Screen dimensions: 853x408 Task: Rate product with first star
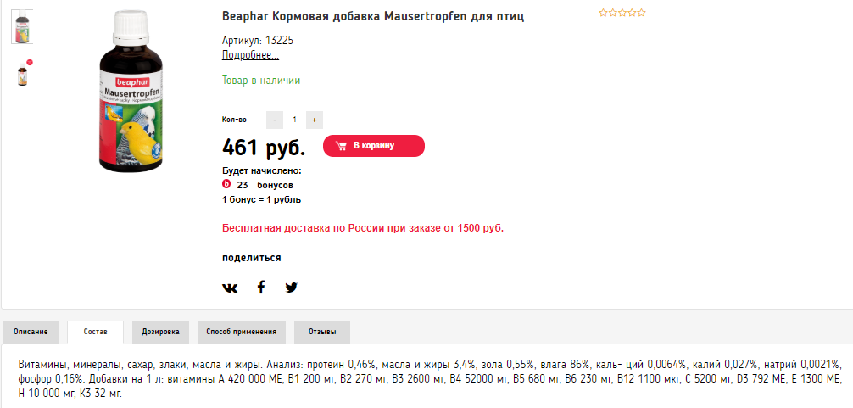[x=603, y=13]
